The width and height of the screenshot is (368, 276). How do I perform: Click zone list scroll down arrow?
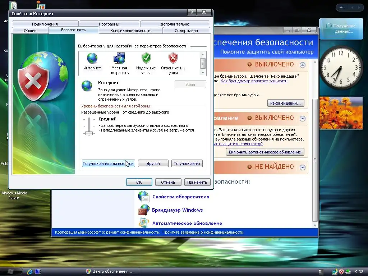[x=203, y=73]
